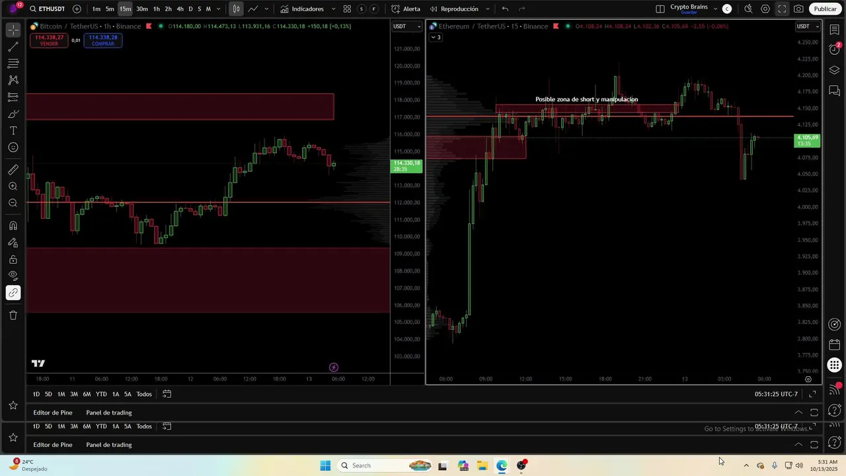Select the upper Todos date range
This screenshot has height=476, width=846.
(144, 394)
